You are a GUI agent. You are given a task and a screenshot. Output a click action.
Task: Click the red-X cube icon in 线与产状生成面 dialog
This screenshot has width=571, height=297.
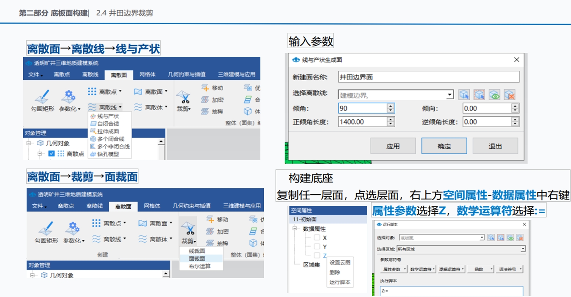tap(510, 95)
